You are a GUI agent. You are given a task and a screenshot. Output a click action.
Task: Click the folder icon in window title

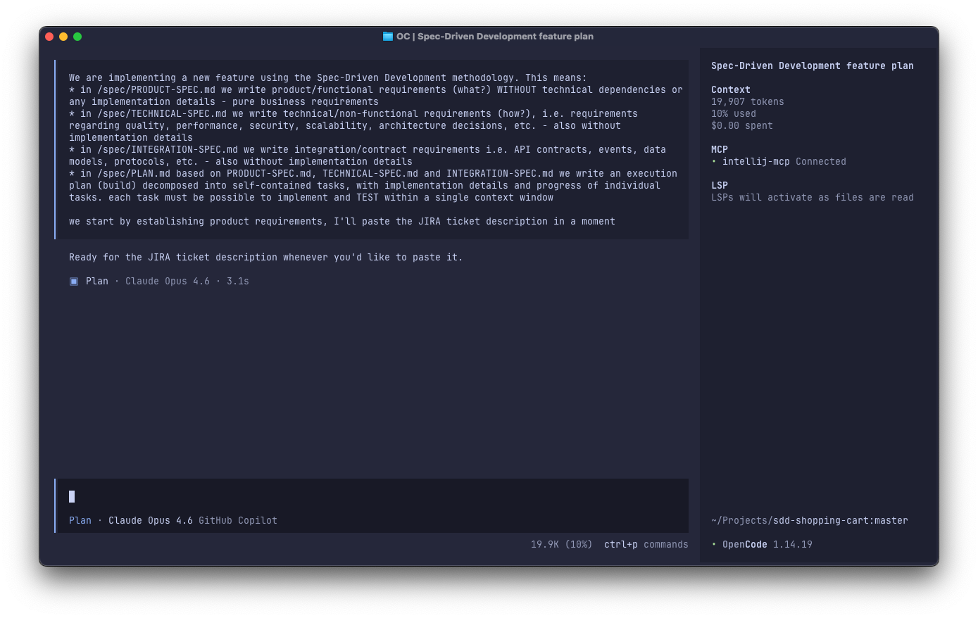(387, 37)
